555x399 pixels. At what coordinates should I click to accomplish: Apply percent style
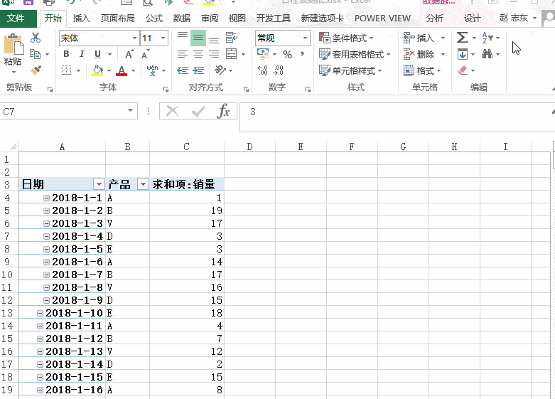(287, 54)
